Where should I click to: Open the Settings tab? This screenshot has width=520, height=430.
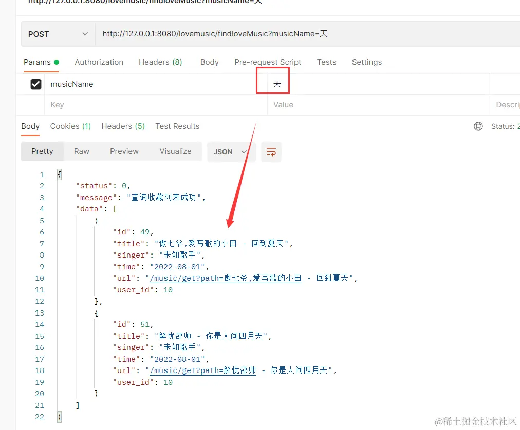[366, 62]
